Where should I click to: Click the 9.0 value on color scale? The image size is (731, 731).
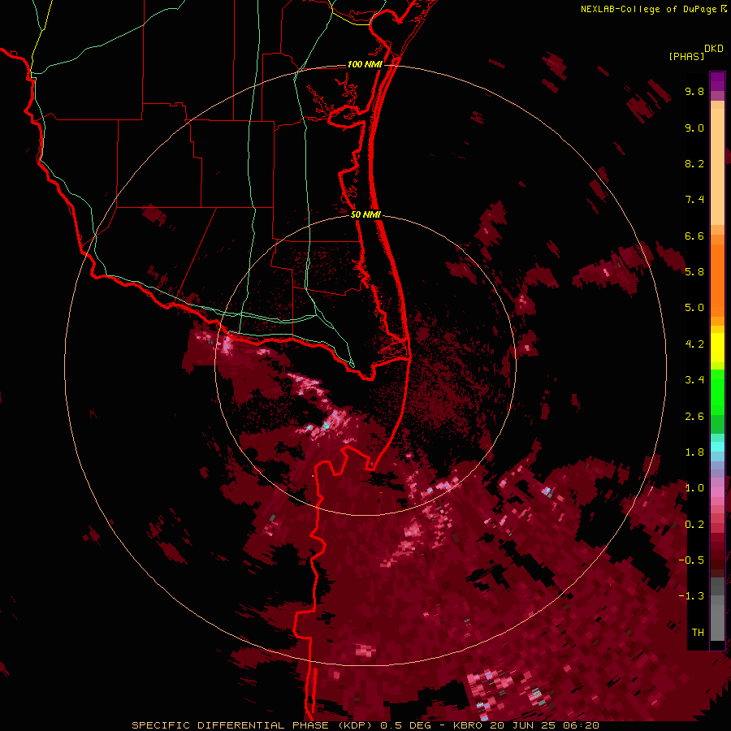694,128
